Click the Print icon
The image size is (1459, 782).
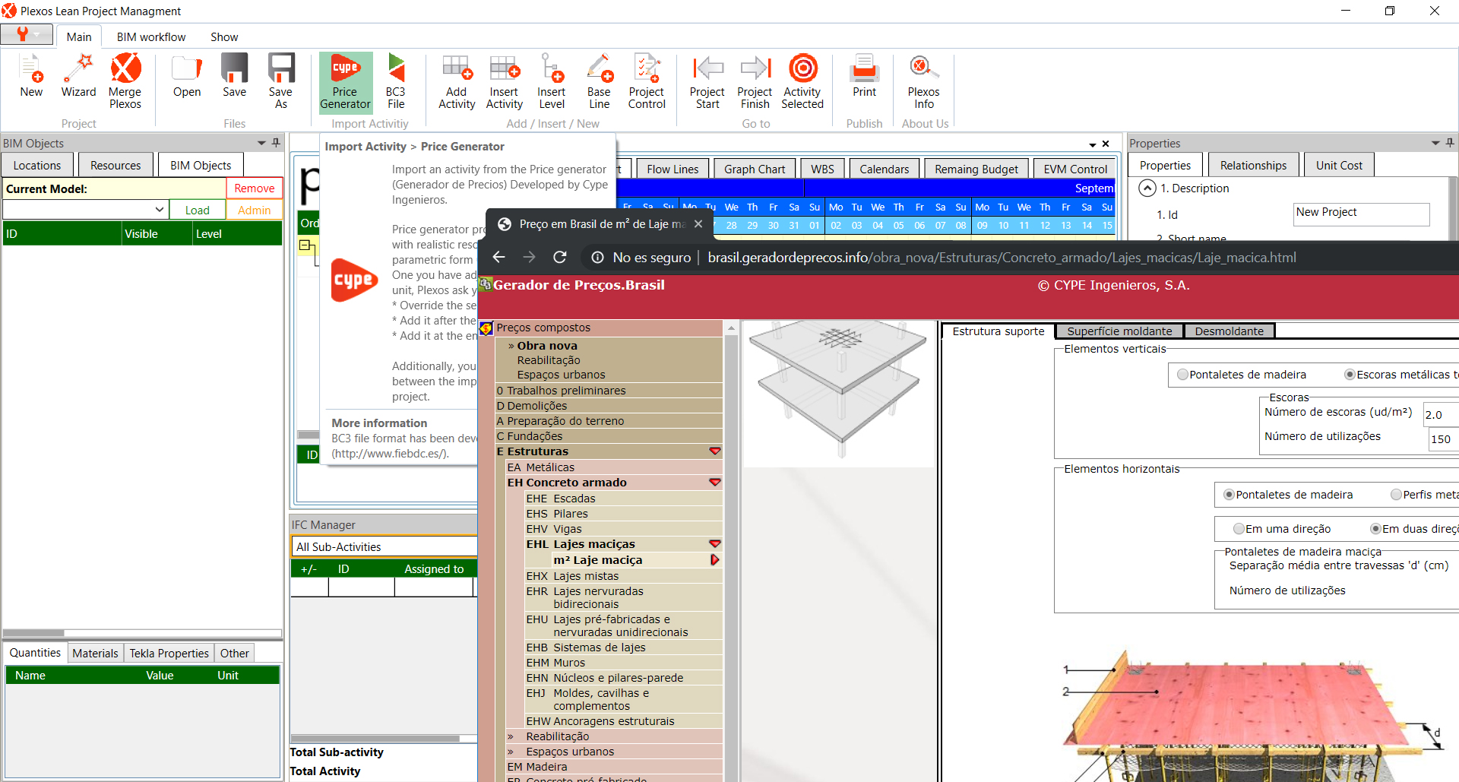[x=865, y=76]
